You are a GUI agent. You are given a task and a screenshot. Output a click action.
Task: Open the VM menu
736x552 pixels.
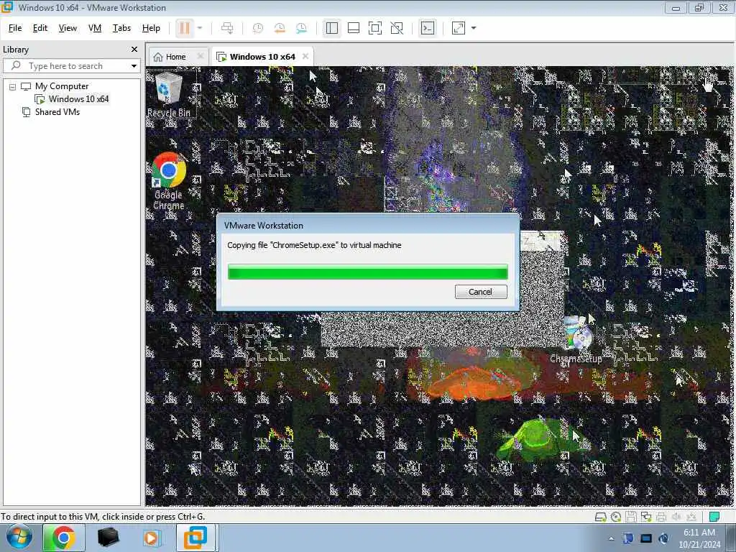coord(95,28)
